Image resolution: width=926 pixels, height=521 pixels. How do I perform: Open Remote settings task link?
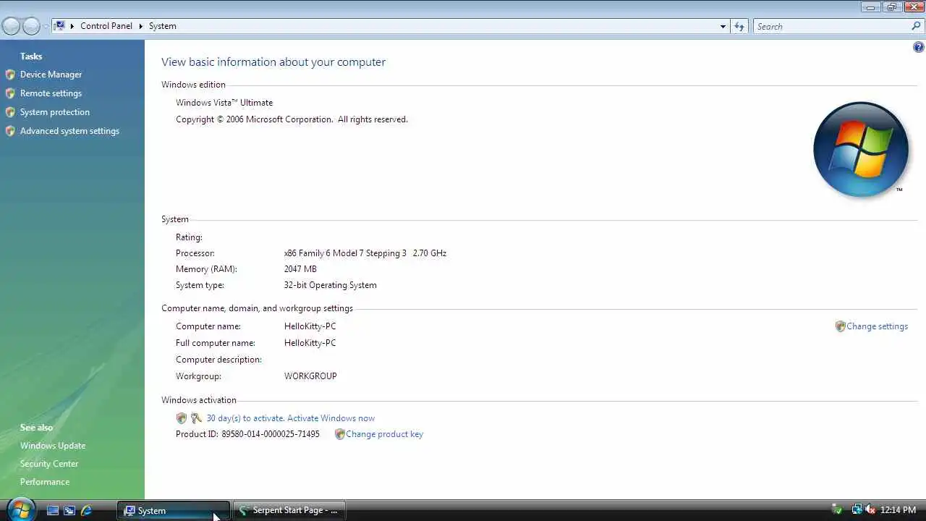pyautogui.click(x=51, y=93)
